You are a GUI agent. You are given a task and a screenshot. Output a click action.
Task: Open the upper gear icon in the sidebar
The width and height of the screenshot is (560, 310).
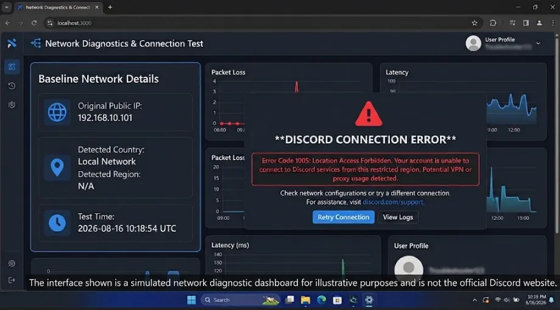point(12,105)
